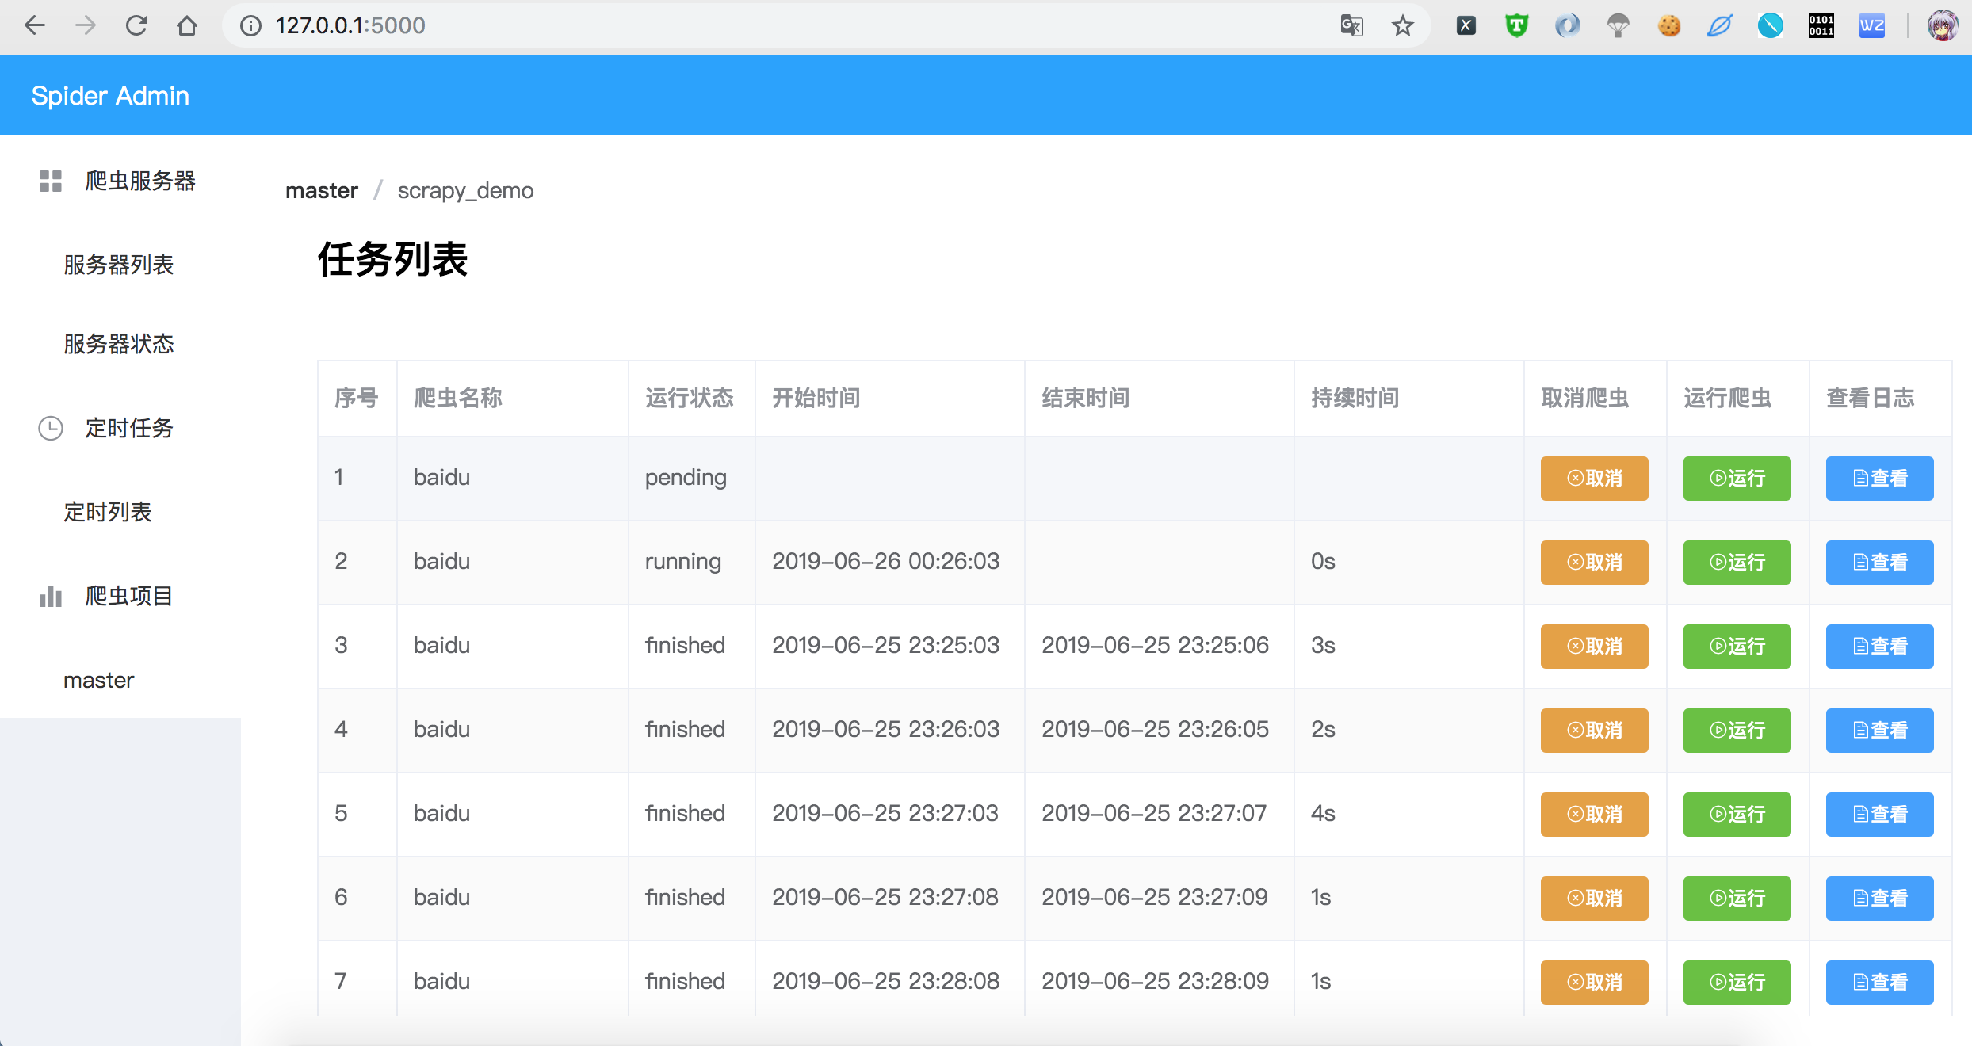Open Google Translate icon in address bar

pyautogui.click(x=1351, y=25)
